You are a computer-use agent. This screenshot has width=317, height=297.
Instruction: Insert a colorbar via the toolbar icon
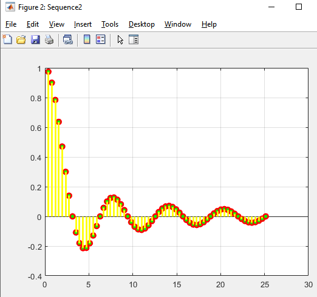tap(87, 39)
